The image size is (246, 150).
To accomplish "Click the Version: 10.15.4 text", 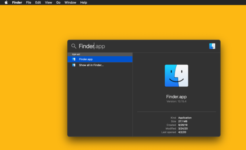I will click(x=176, y=102).
